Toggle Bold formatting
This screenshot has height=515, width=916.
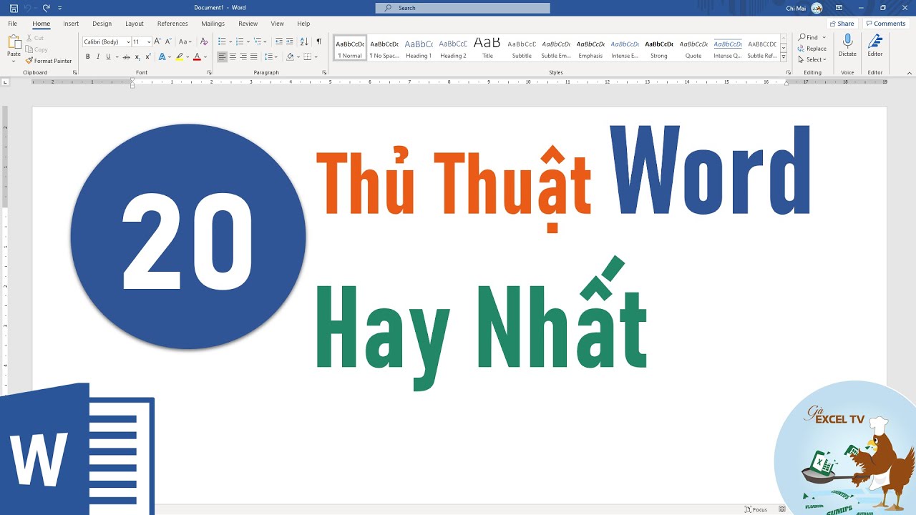coord(88,57)
